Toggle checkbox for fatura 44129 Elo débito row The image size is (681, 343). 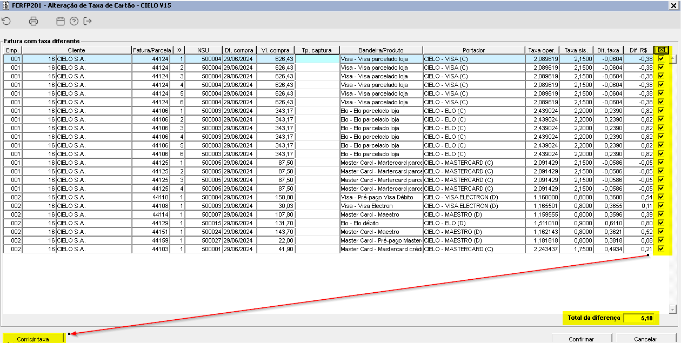pyautogui.click(x=660, y=223)
